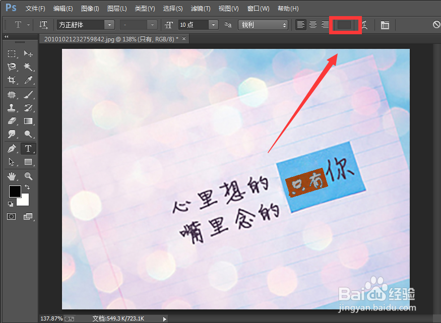Image resolution: width=441 pixels, height=323 pixels.
Task: Right align the text
Action: [x=325, y=25]
